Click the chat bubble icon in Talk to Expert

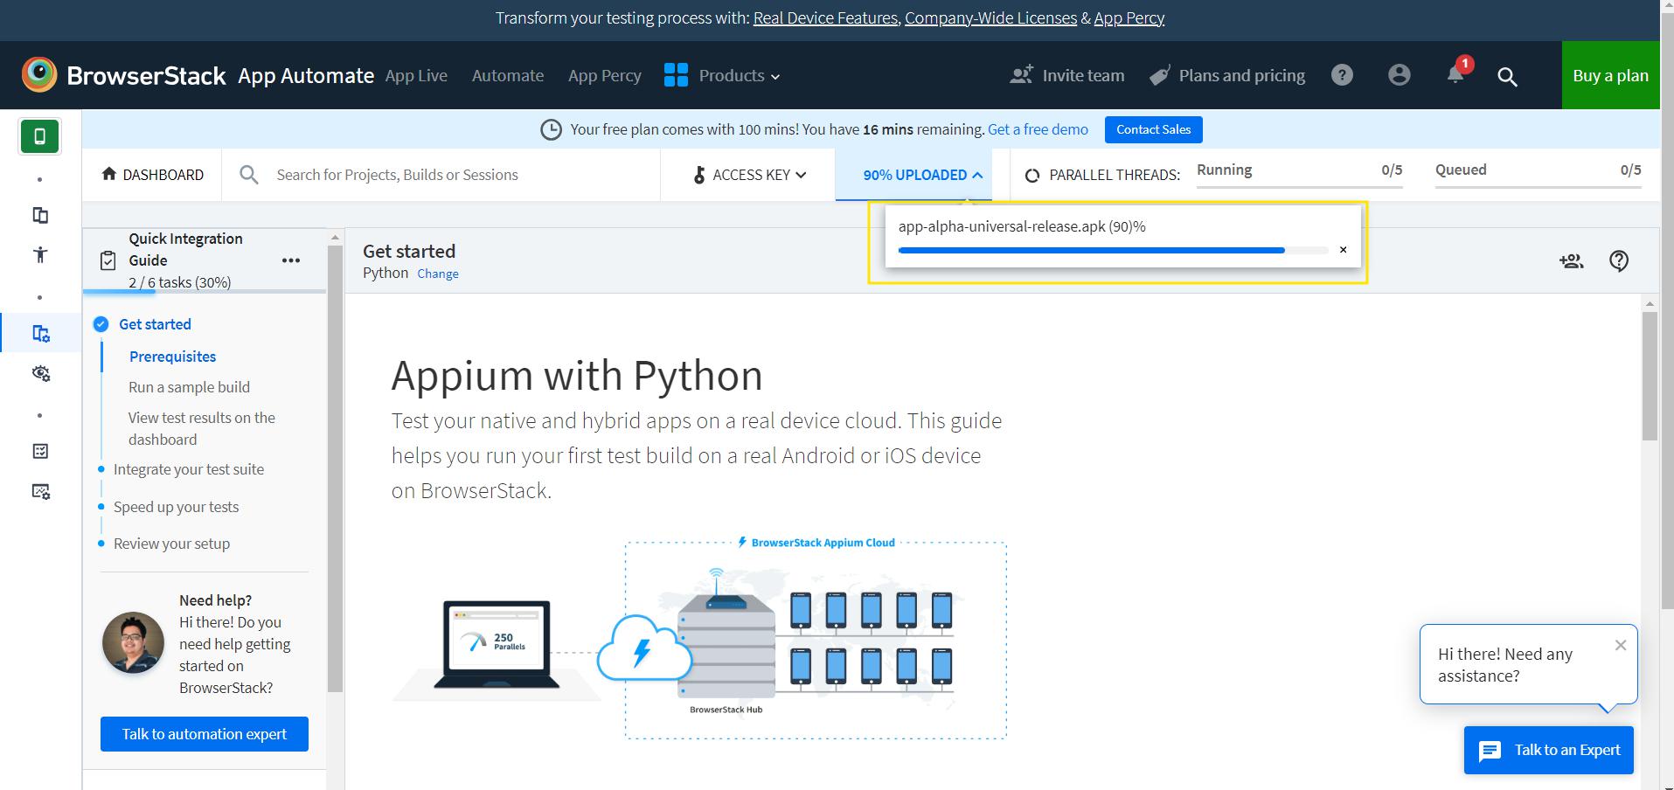pyautogui.click(x=1490, y=751)
